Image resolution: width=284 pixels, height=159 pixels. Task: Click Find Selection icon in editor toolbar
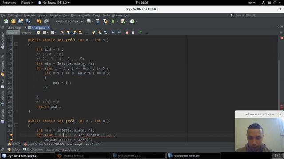point(62,33)
